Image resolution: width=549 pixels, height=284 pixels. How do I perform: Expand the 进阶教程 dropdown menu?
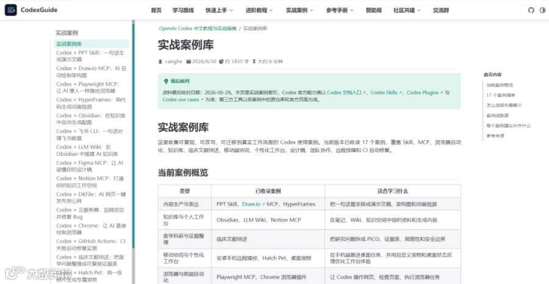(x=259, y=10)
